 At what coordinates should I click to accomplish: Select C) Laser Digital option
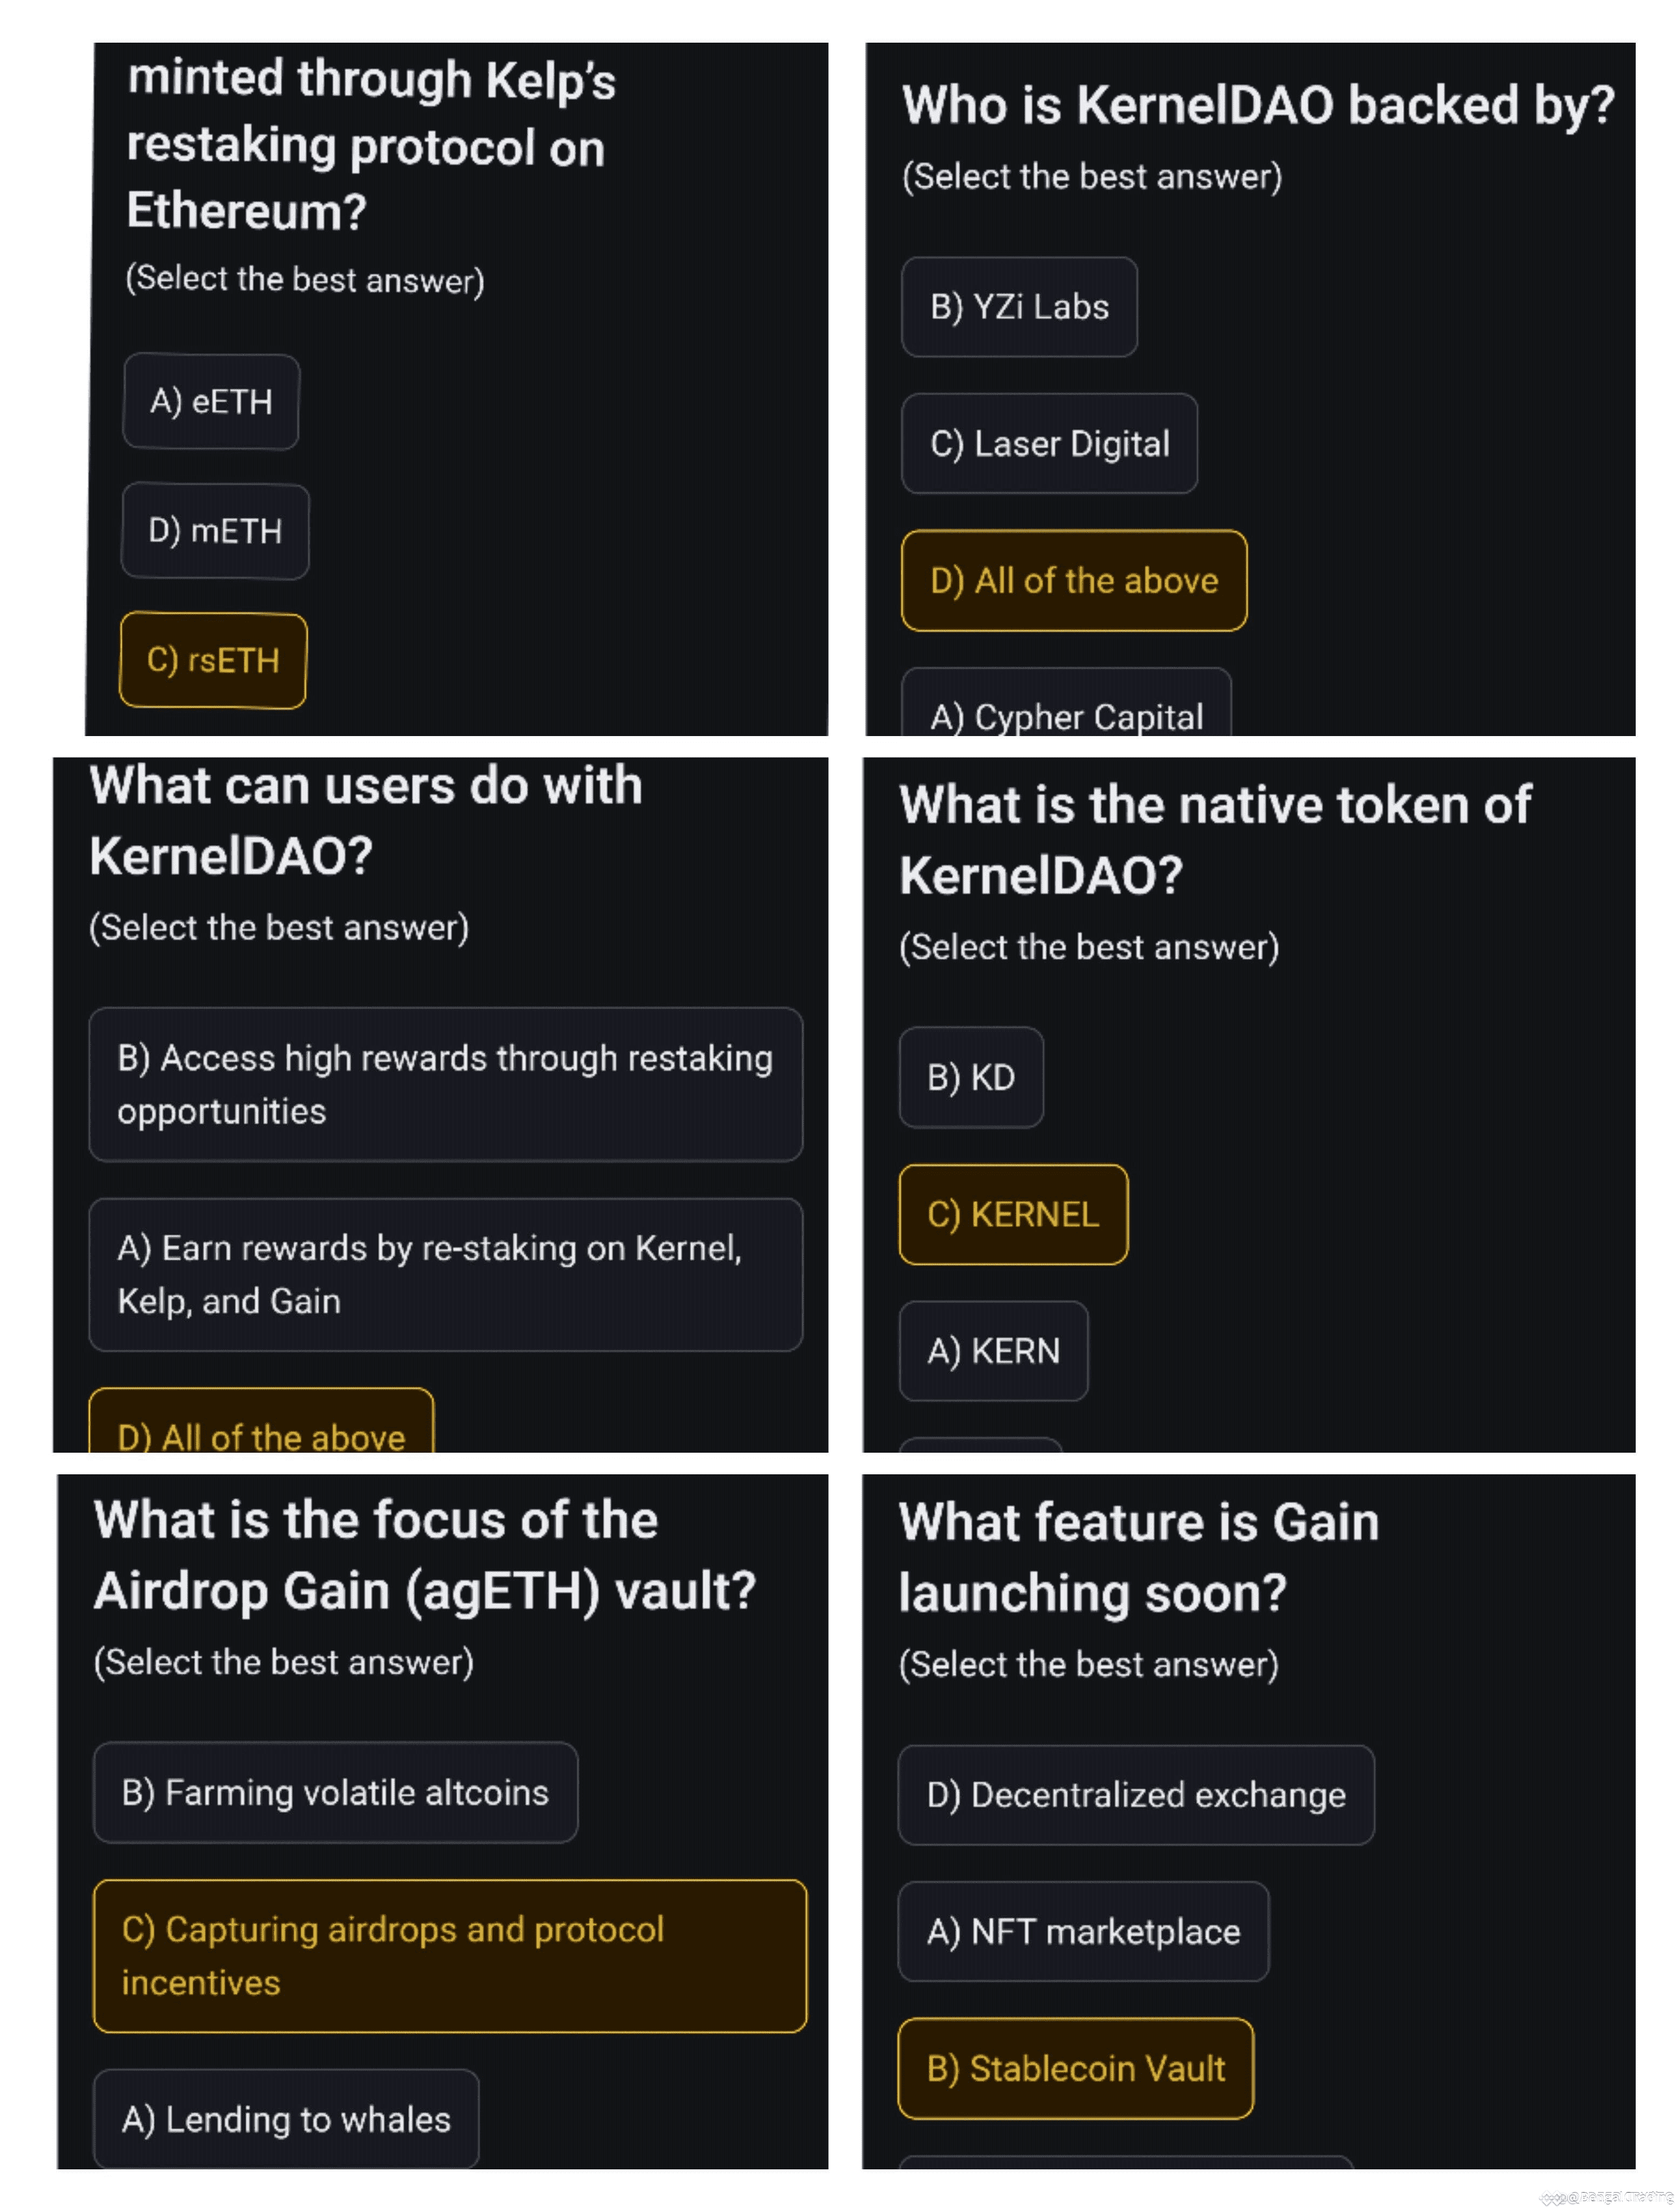(x=1049, y=443)
